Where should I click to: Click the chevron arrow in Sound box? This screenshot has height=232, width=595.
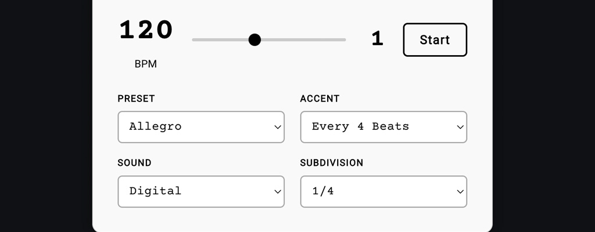278,191
